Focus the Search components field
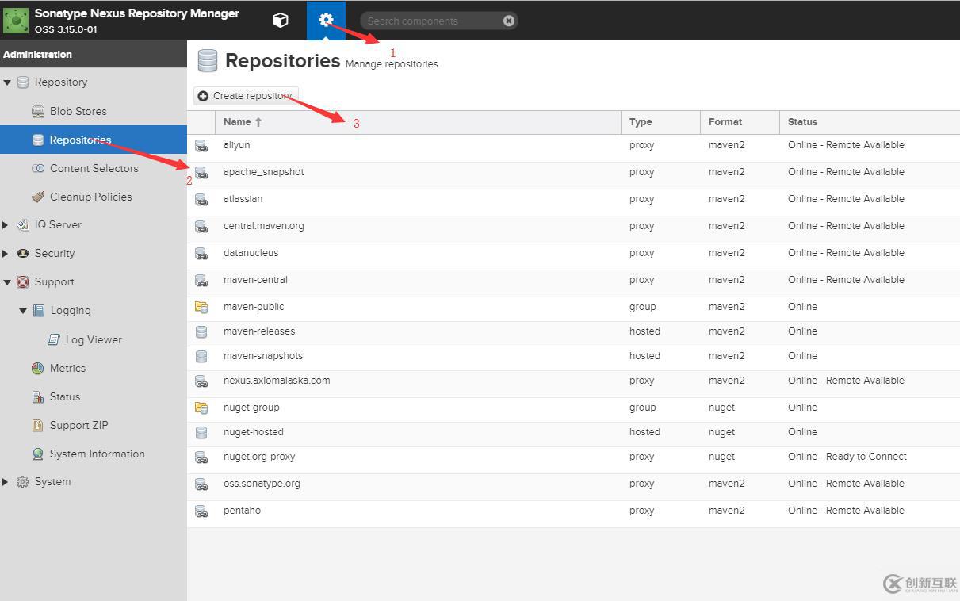This screenshot has height=601, width=960. point(432,21)
